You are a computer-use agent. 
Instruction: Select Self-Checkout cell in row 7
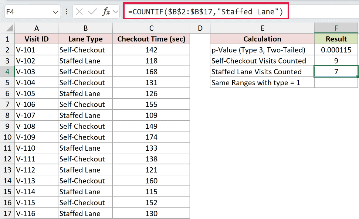[85, 104]
